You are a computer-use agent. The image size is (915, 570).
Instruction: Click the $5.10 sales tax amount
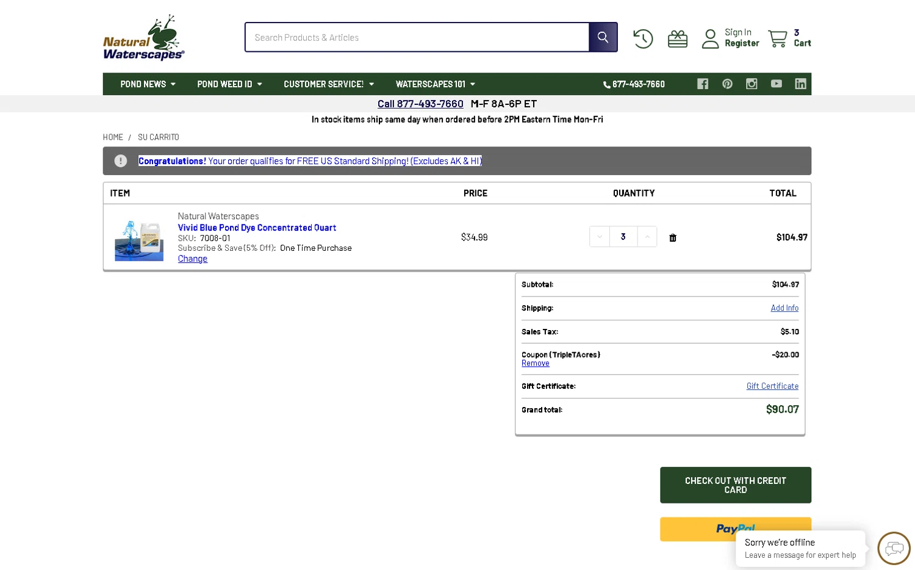coord(790,331)
